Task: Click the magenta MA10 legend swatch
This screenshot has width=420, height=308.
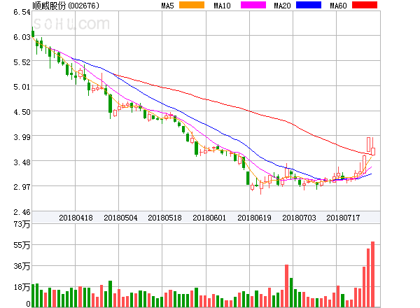Action: tap(253, 5)
